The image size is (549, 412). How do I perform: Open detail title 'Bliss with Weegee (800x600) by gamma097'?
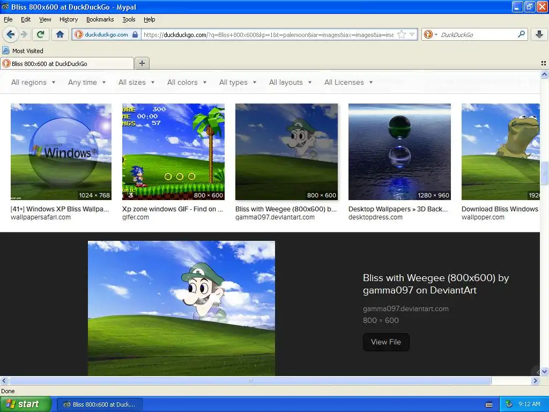tap(436, 284)
